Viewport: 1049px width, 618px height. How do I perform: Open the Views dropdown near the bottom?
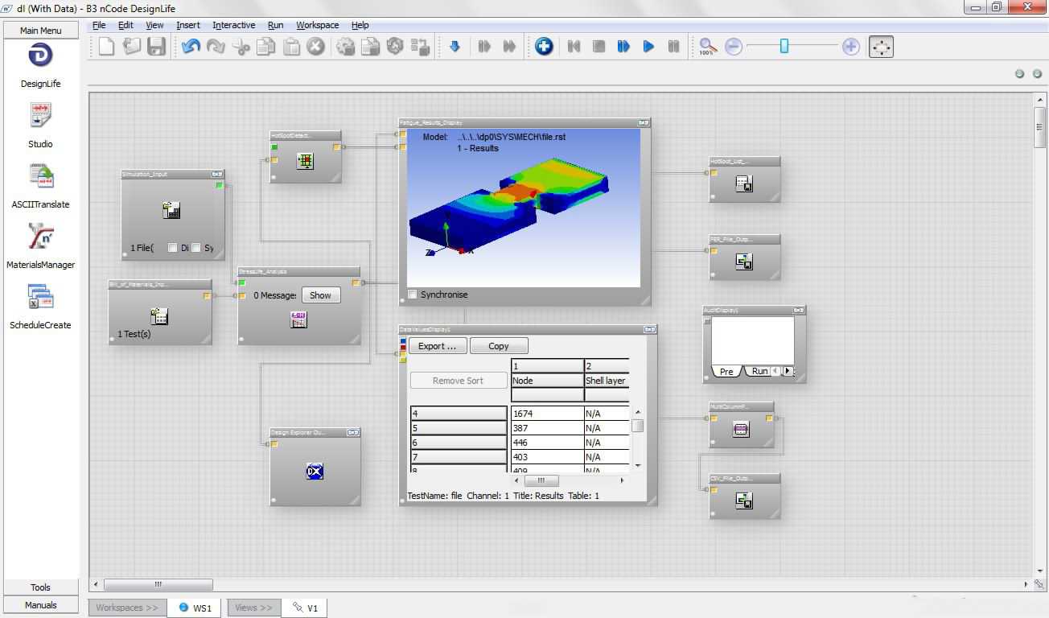coord(253,608)
